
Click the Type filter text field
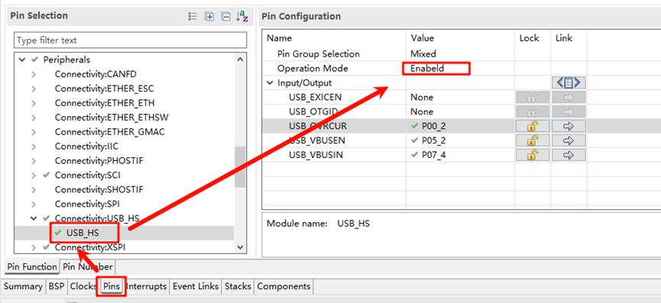coord(130,40)
